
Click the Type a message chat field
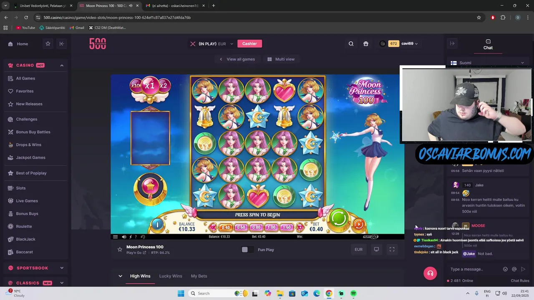pyautogui.click(x=475, y=269)
